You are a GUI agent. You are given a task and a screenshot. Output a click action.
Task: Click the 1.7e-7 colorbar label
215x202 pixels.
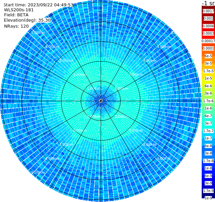coord(208,131)
